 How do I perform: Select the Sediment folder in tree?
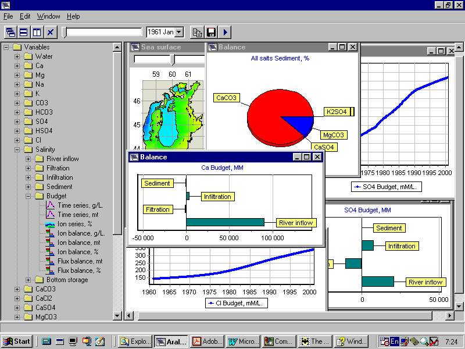point(54,187)
